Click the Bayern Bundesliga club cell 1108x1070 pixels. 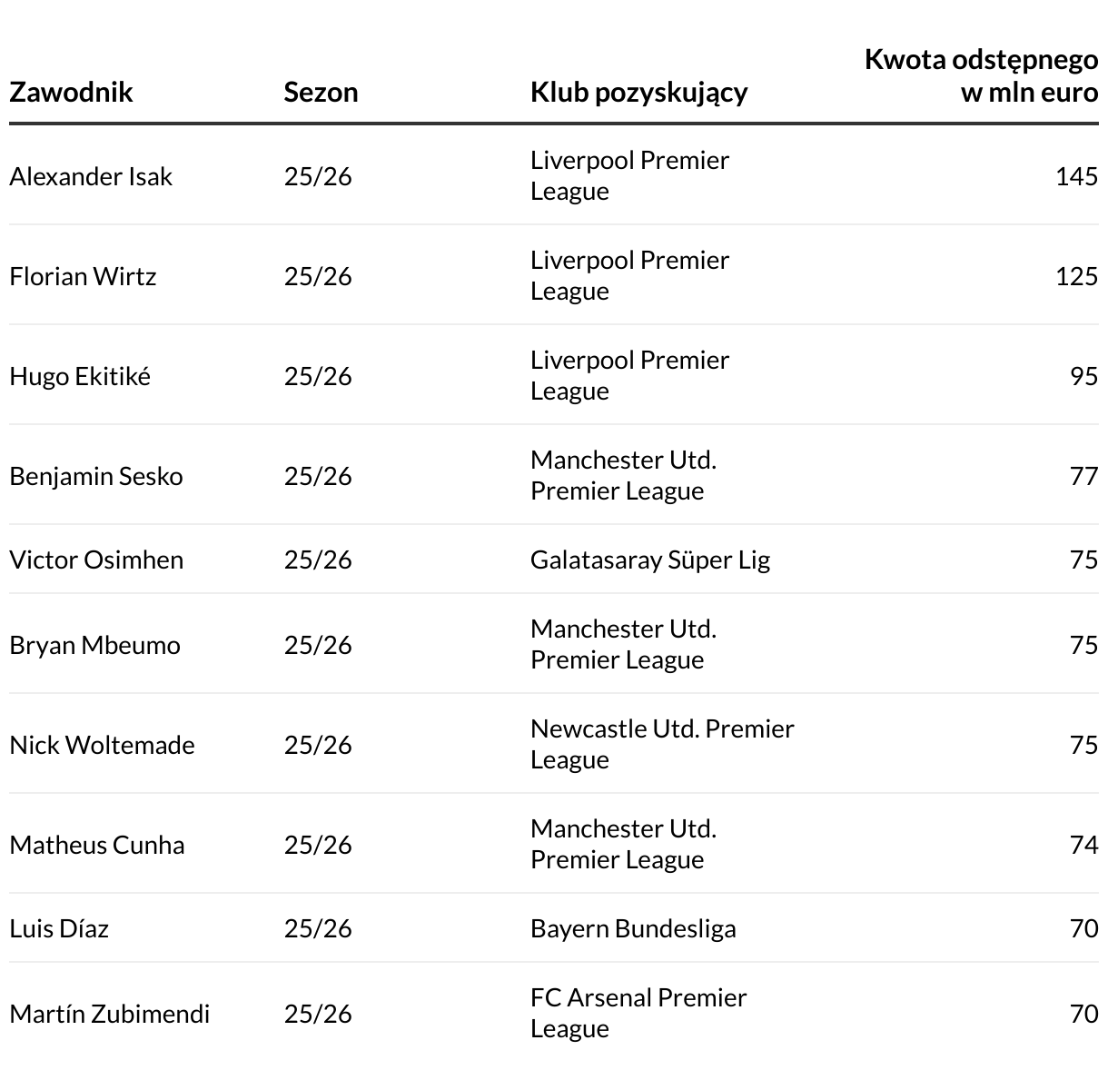pyautogui.click(x=633, y=928)
